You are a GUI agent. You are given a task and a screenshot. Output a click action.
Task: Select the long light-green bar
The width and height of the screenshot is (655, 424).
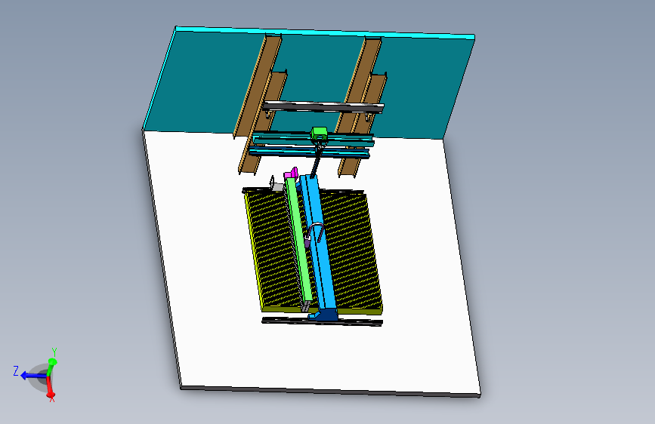pos(299,240)
